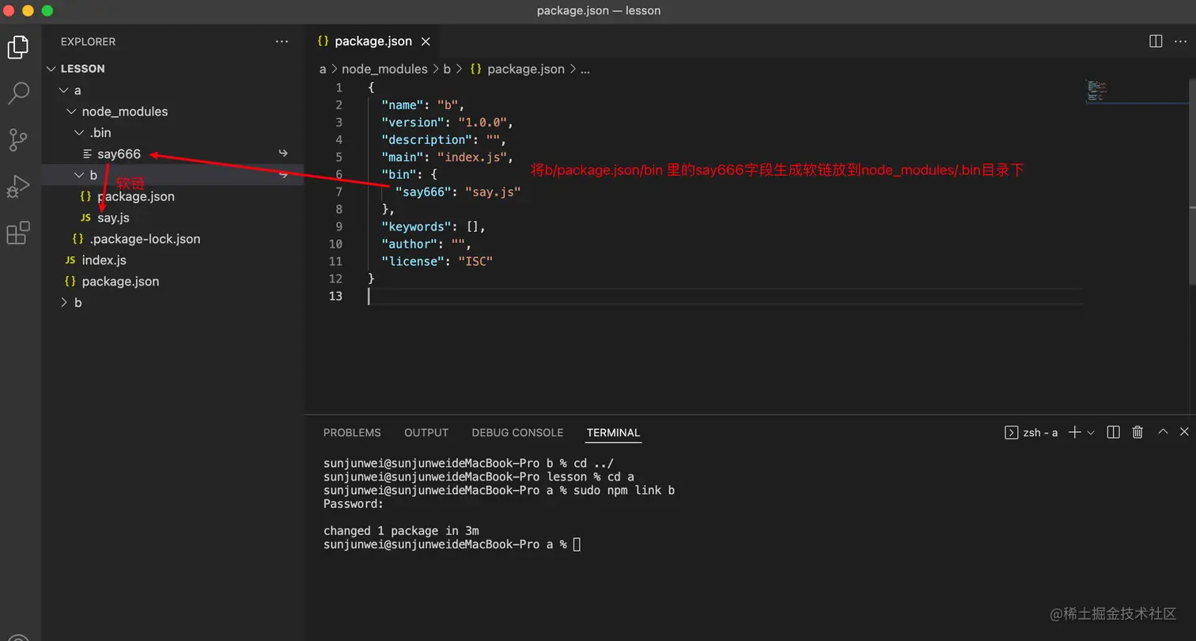This screenshot has height=641, width=1196.
Task: Click the "say666": "say.js" line
Action: pyautogui.click(x=458, y=192)
